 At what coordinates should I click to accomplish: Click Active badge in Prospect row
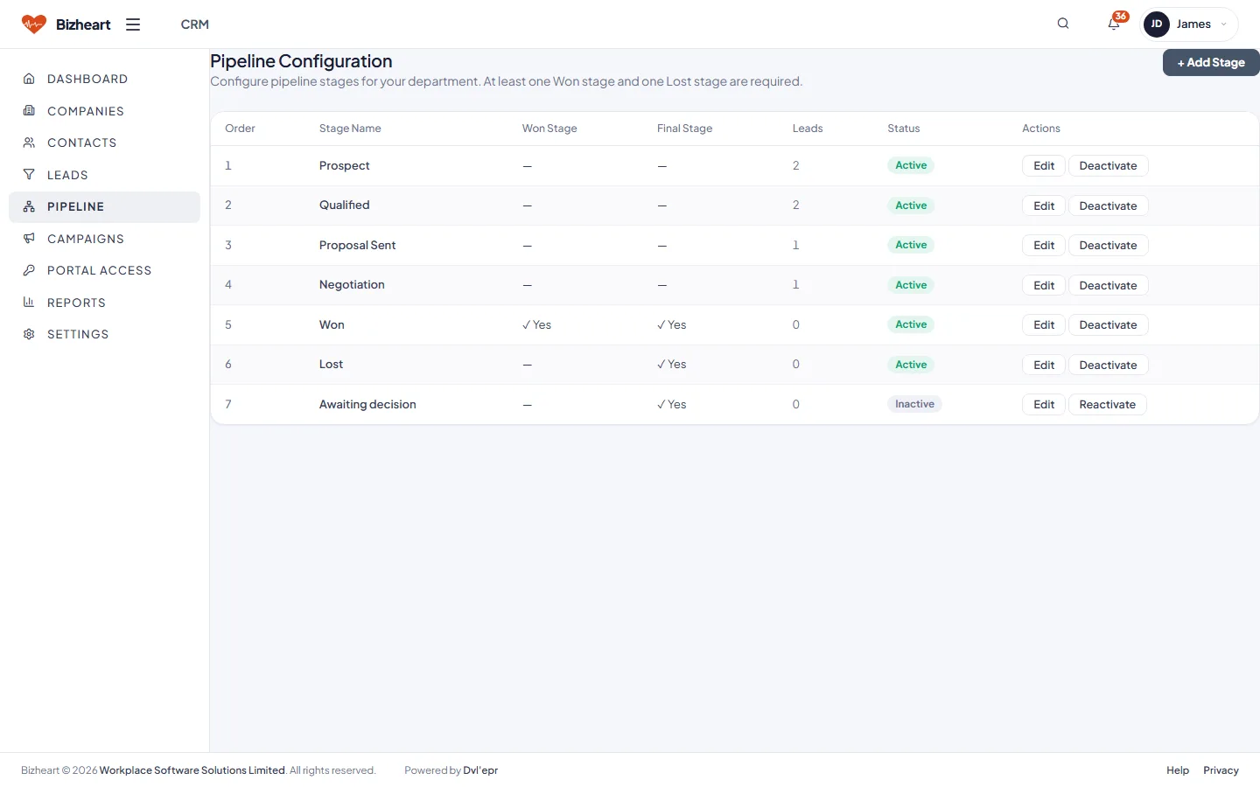pyautogui.click(x=911, y=165)
